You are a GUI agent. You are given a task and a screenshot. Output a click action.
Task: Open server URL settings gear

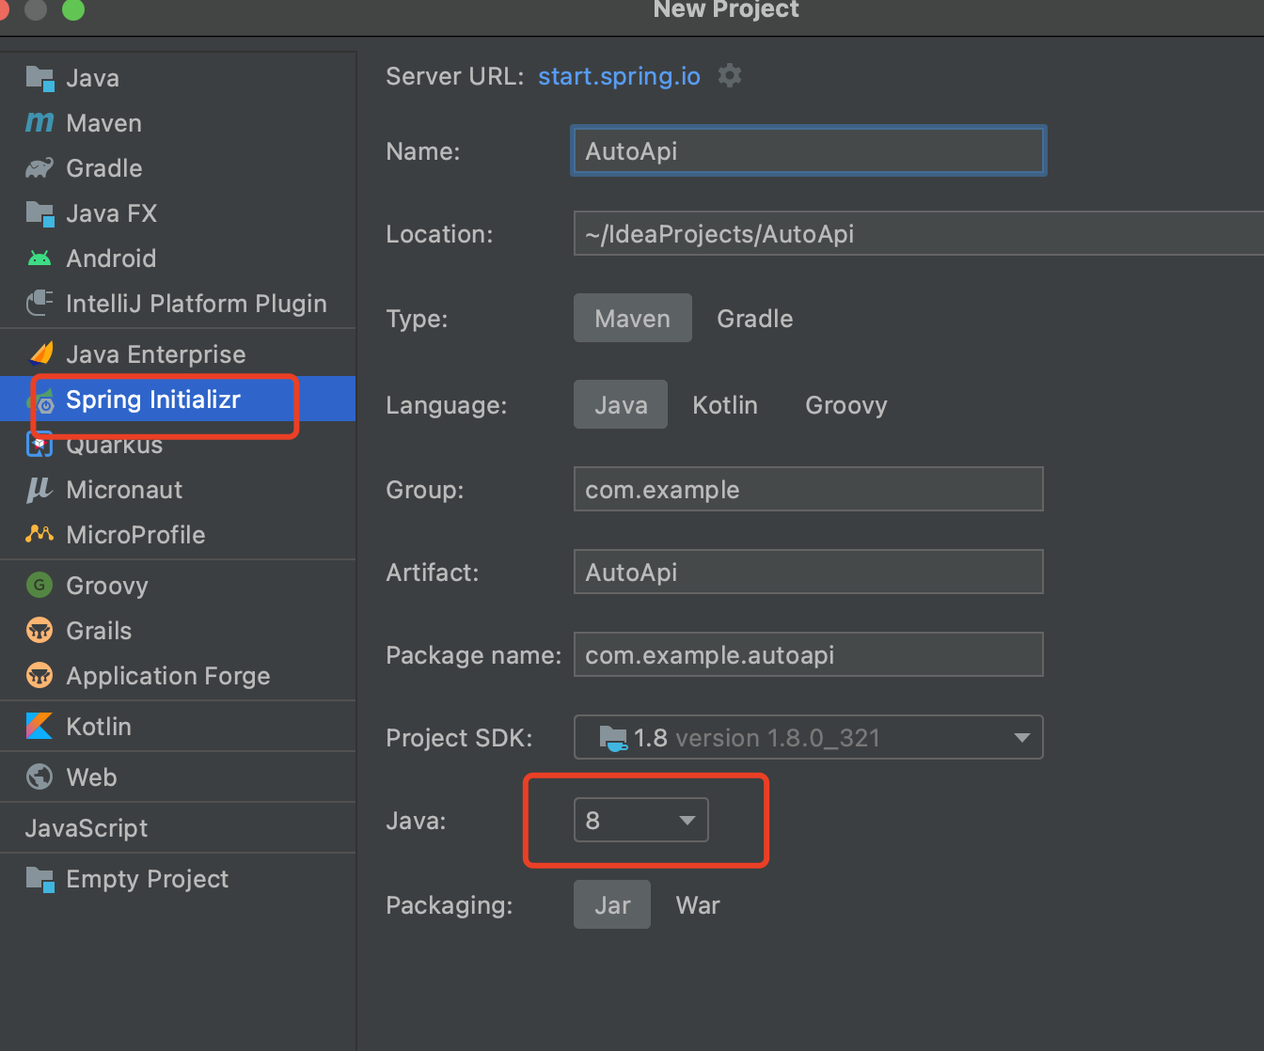coord(730,75)
